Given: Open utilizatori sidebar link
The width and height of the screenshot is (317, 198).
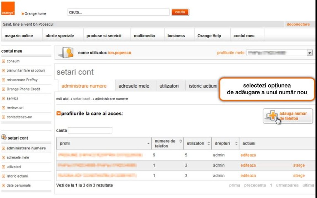Looking at the screenshot, I should (x=14, y=167).
